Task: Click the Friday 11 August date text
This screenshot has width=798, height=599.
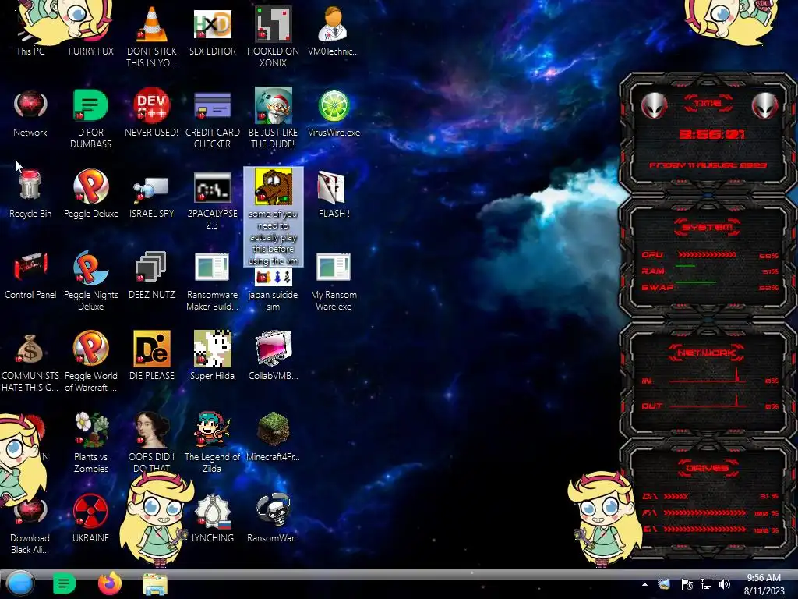Action: [x=708, y=165]
